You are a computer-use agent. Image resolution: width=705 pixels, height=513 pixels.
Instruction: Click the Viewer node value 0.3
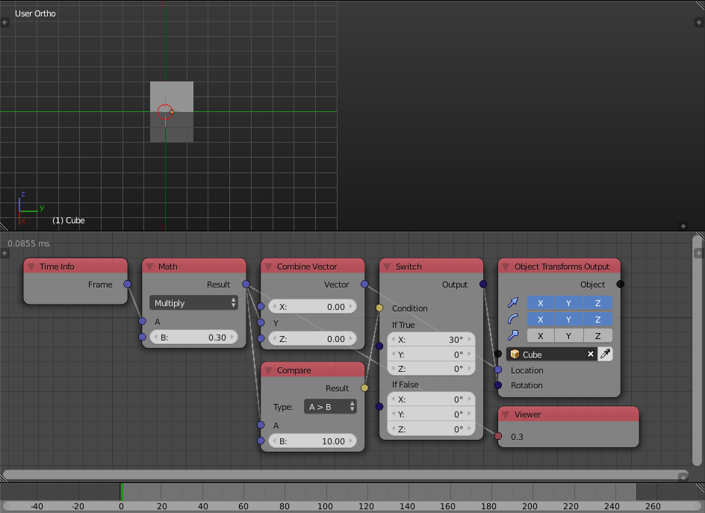(x=517, y=437)
